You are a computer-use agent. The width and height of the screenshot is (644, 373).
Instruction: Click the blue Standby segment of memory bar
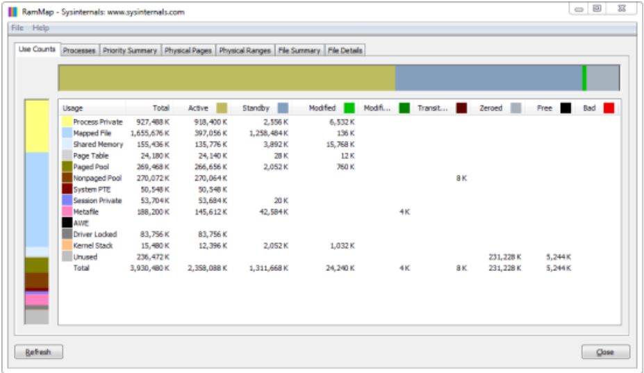click(488, 78)
